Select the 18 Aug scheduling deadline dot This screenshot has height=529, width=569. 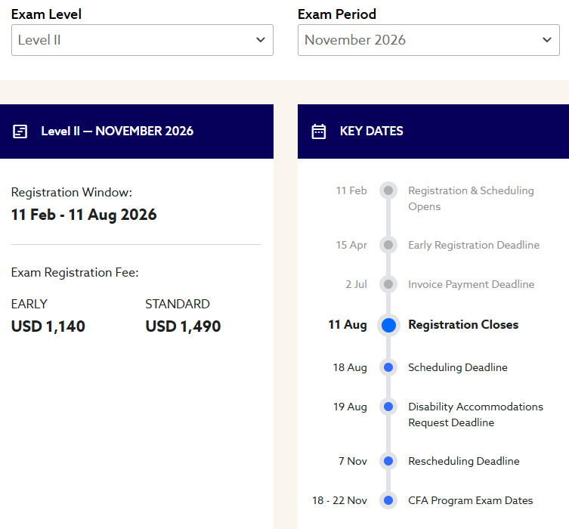[x=388, y=367]
